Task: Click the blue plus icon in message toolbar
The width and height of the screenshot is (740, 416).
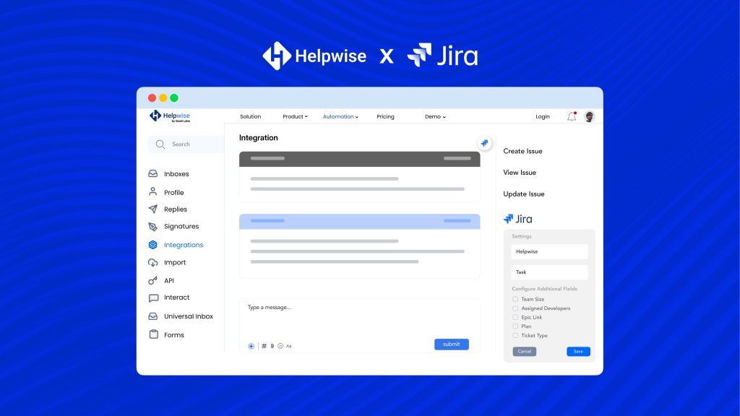Action: [251, 346]
